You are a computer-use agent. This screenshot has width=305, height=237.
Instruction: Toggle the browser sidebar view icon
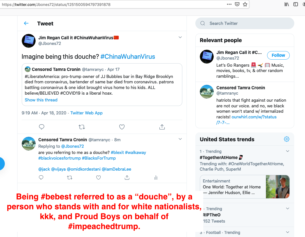point(296,4)
